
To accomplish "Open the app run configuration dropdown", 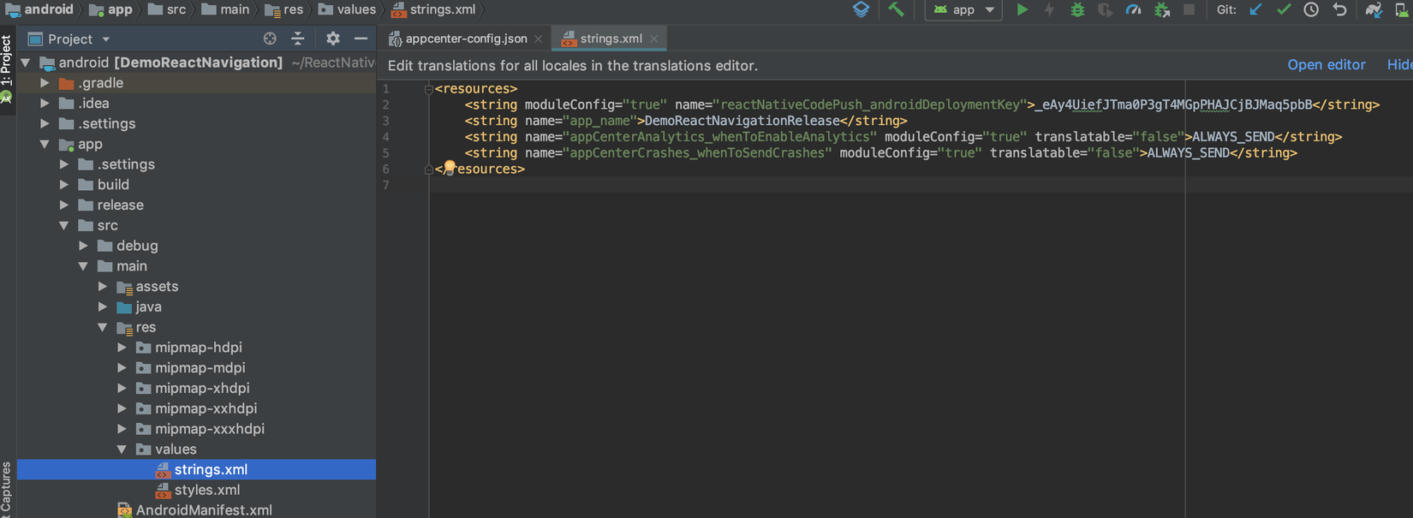I will [x=963, y=10].
